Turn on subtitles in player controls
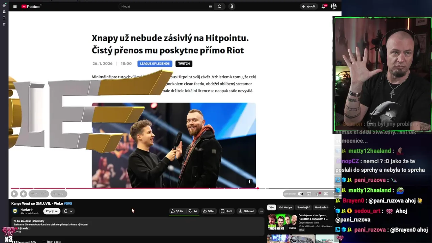This screenshot has height=243, width=432. (x=309, y=194)
